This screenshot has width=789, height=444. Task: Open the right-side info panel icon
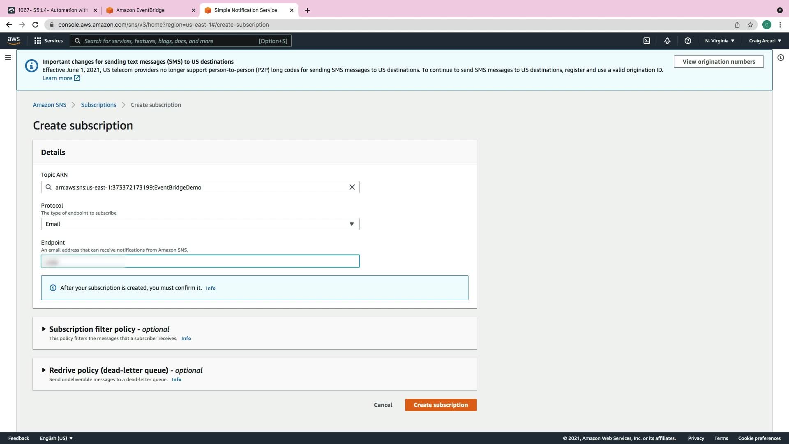pos(780,58)
